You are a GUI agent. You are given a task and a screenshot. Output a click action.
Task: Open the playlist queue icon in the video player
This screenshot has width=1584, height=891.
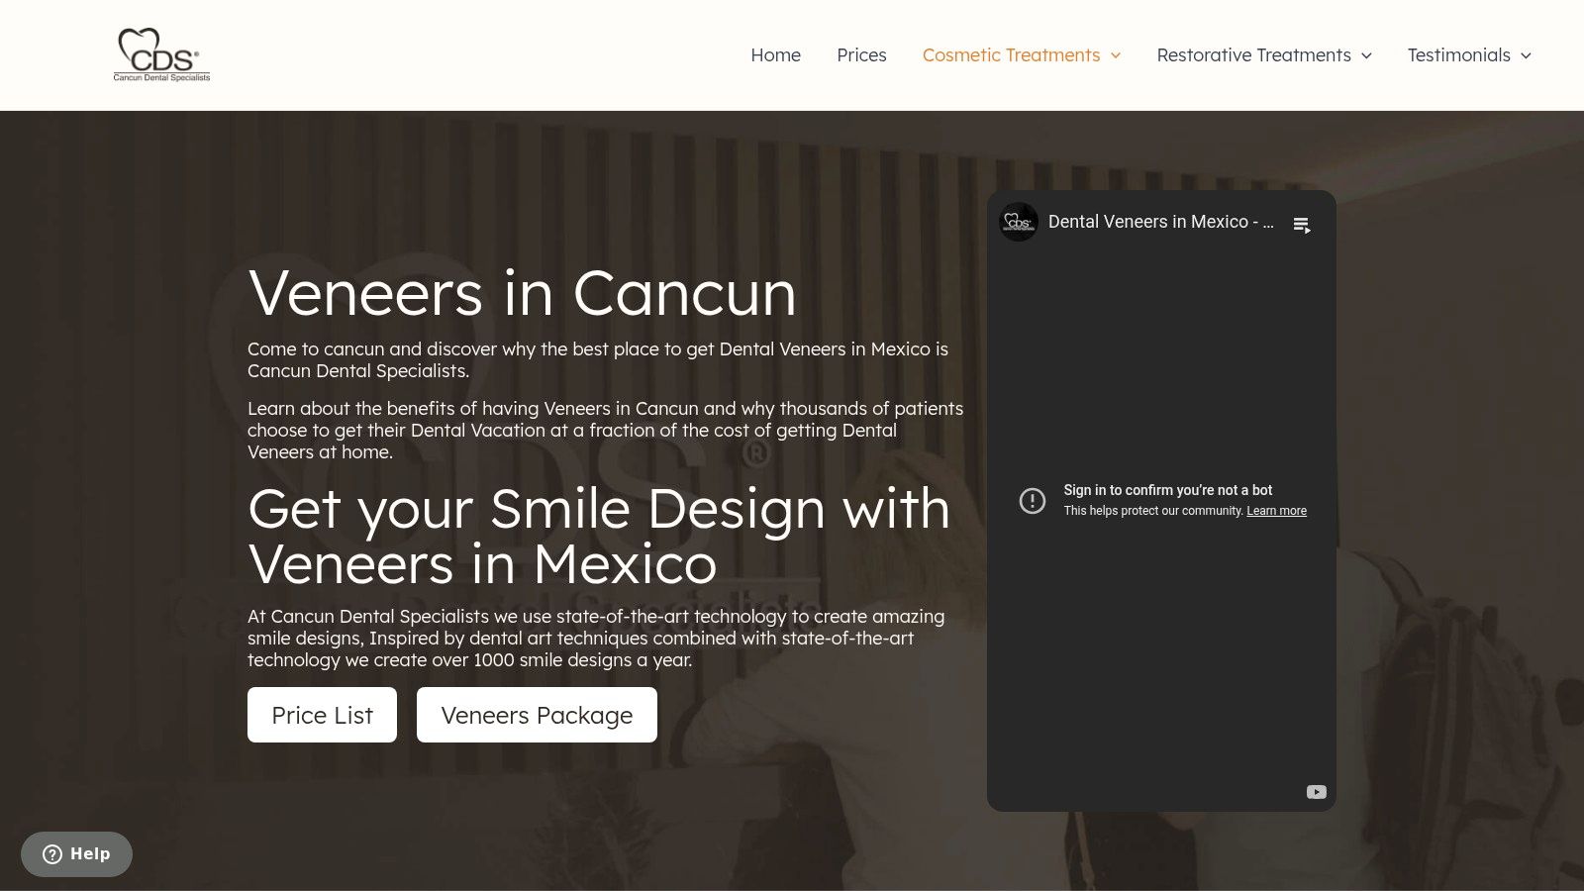(x=1303, y=223)
